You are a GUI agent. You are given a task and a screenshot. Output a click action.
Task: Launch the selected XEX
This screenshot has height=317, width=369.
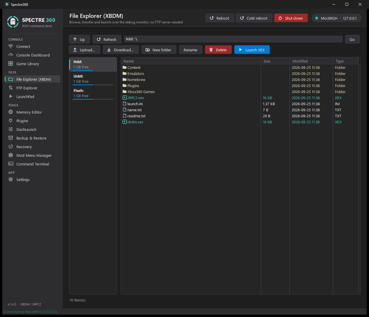pos(252,50)
